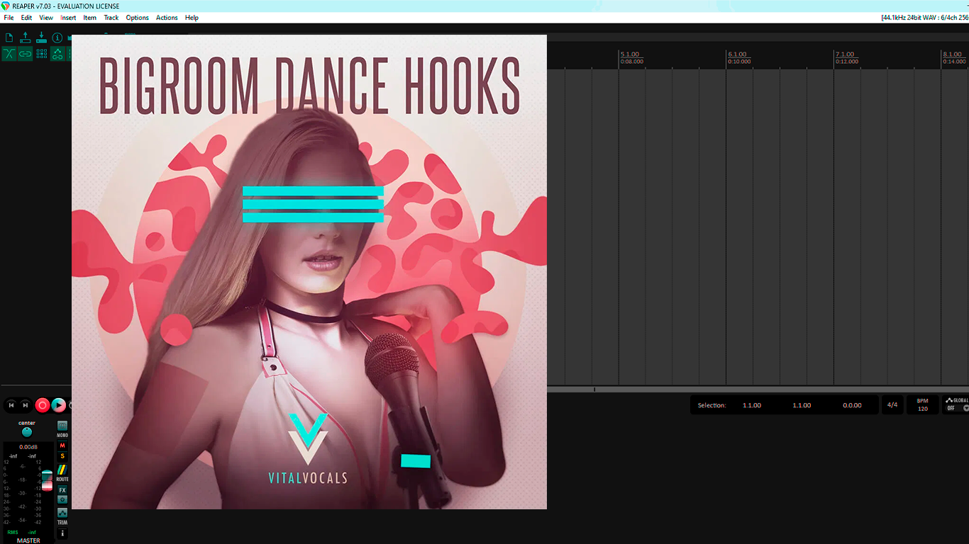The image size is (969, 544).
Task: Open the Edit menu
Action: tap(26, 18)
